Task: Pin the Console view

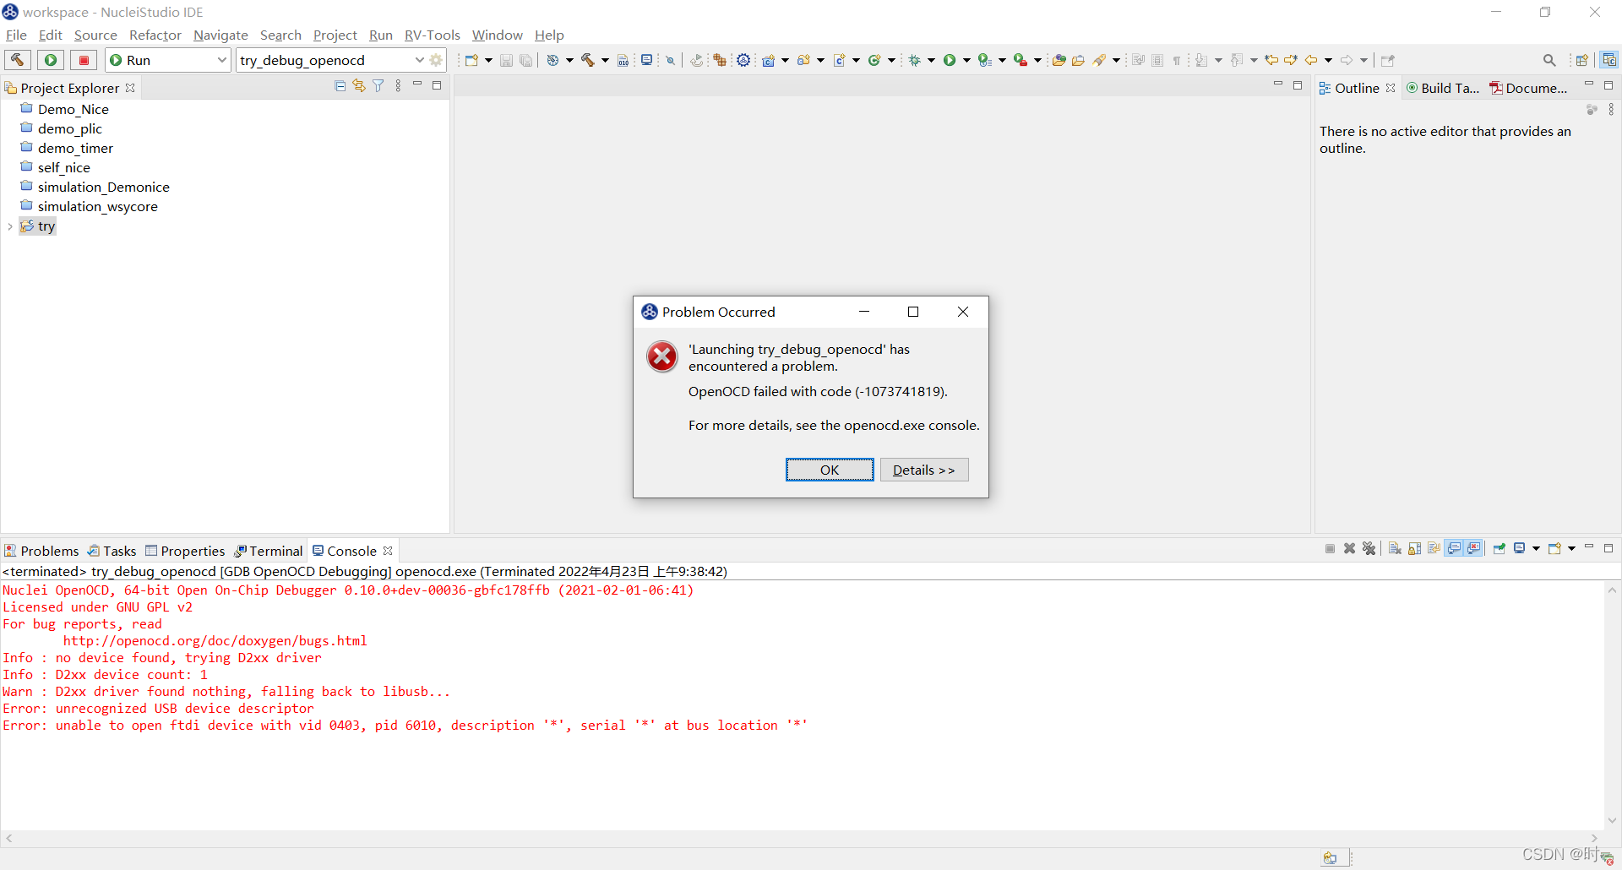Action: (1500, 548)
